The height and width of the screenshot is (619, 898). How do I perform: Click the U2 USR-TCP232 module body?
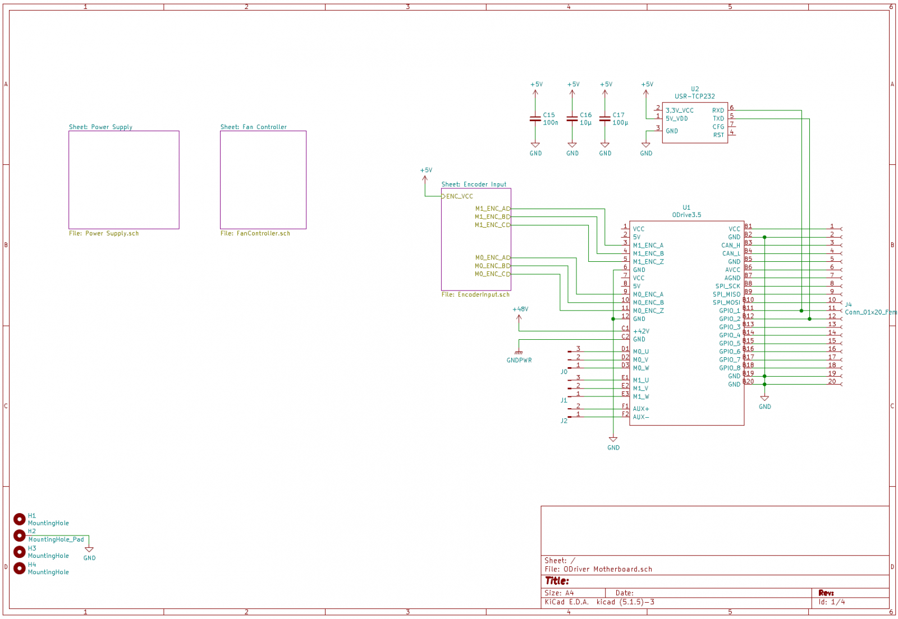point(694,123)
